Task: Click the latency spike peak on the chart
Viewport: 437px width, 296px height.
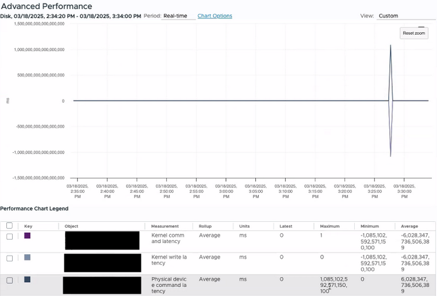Action: 391,46
